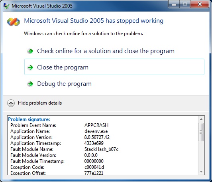The width and height of the screenshot is (212, 182).
Task: Click the Visual Studio infinity logo
Action: [14, 22]
